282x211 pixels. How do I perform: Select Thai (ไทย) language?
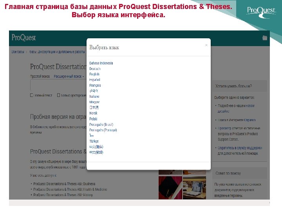tap(92, 136)
